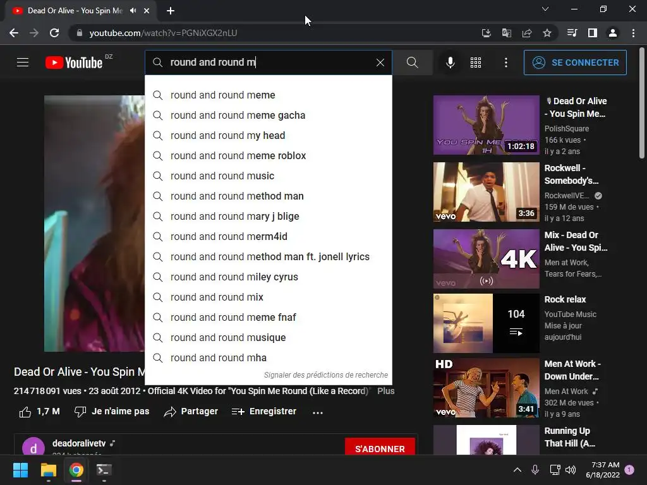Choose 'round and round musique' suggestion
The width and height of the screenshot is (647, 485).
268,337
